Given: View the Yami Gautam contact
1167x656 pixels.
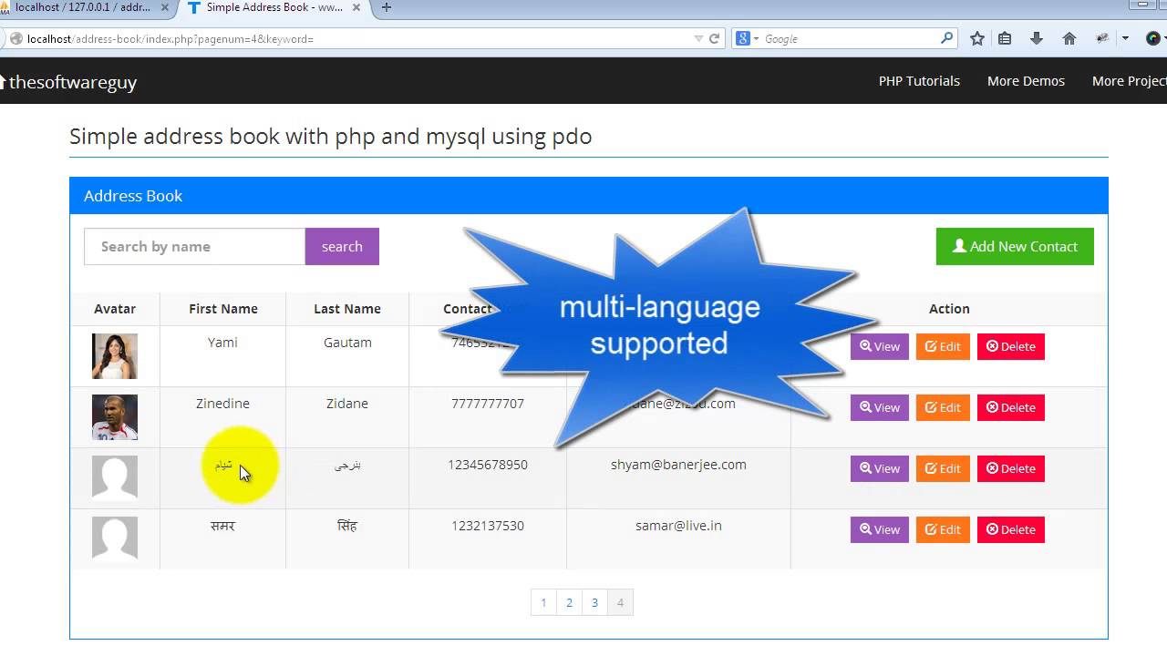Looking at the screenshot, I should tap(879, 346).
